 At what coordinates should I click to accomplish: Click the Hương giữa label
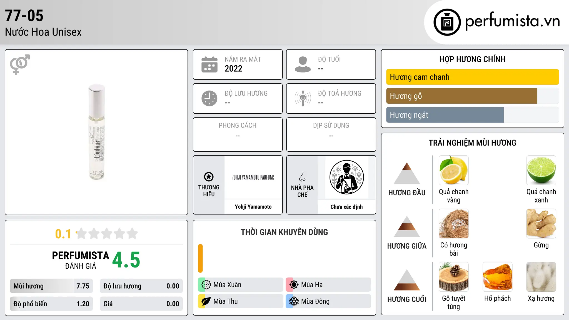click(x=407, y=246)
